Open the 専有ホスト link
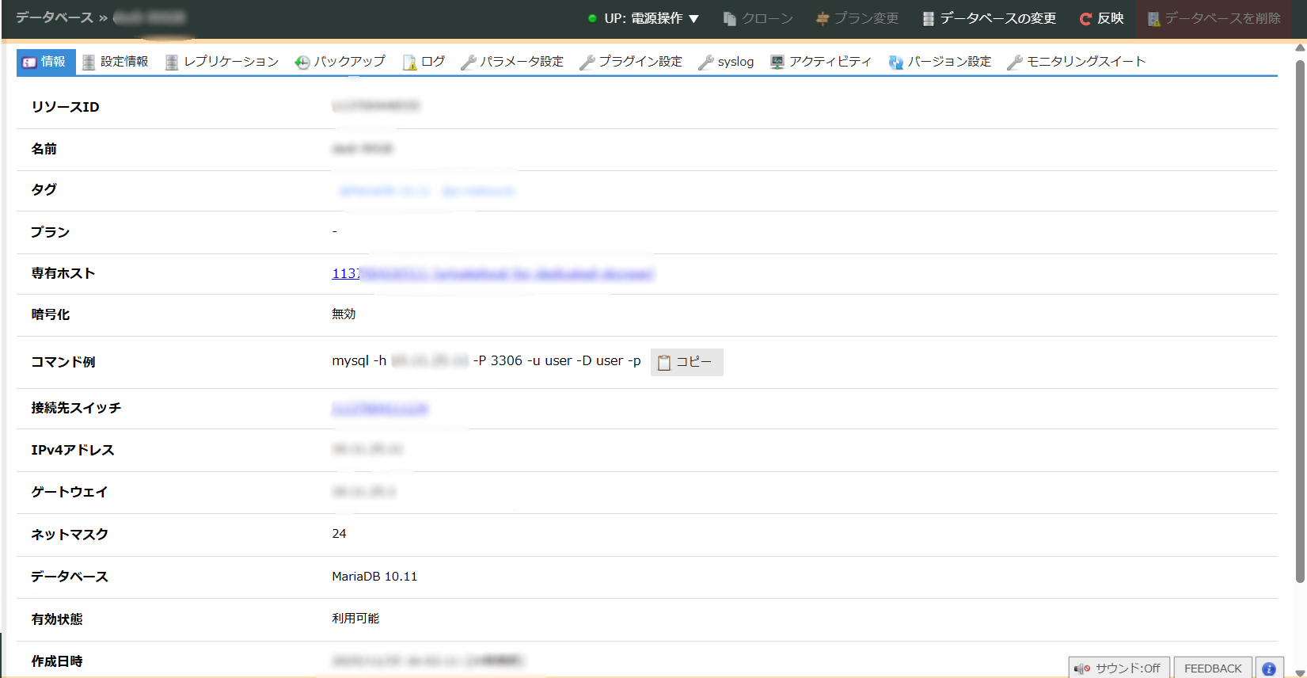 492,274
